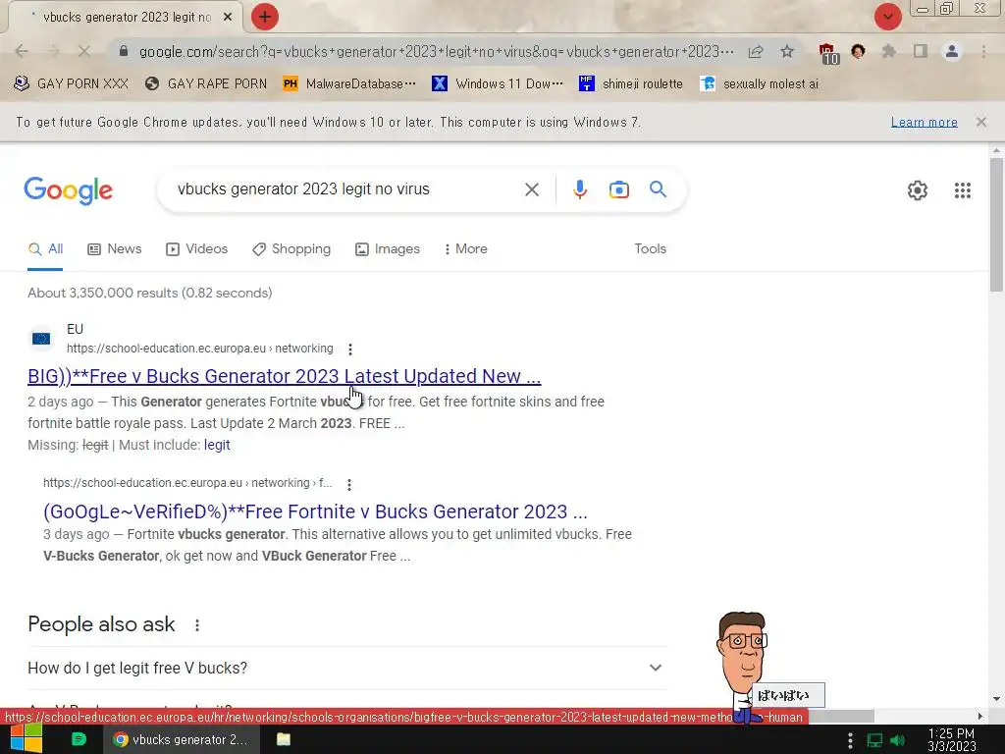The image size is (1005, 754).
Task: Search by image with the camera icon
Action: pos(618,189)
